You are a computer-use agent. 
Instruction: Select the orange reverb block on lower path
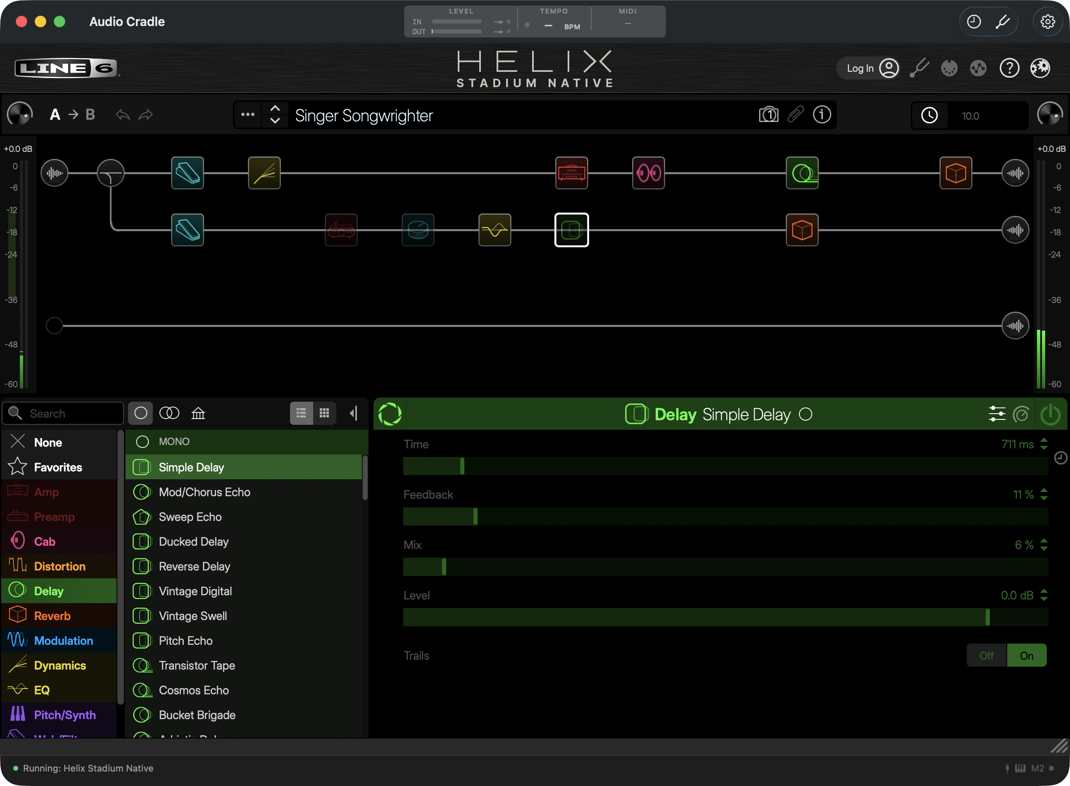pyautogui.click(x=802, y=230)
